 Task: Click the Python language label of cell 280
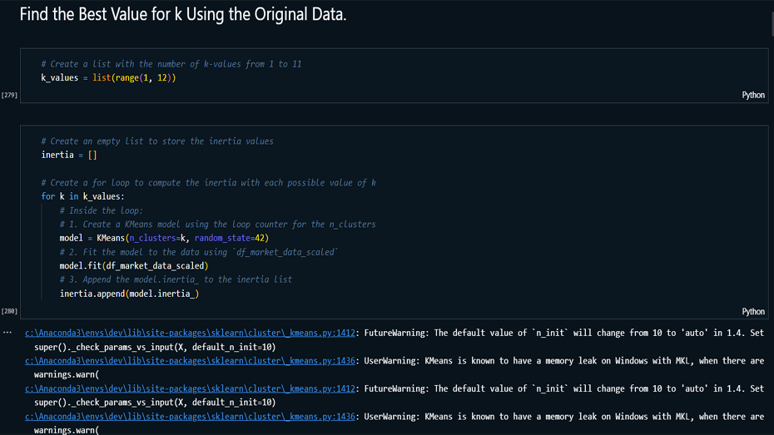pos(752,311)
